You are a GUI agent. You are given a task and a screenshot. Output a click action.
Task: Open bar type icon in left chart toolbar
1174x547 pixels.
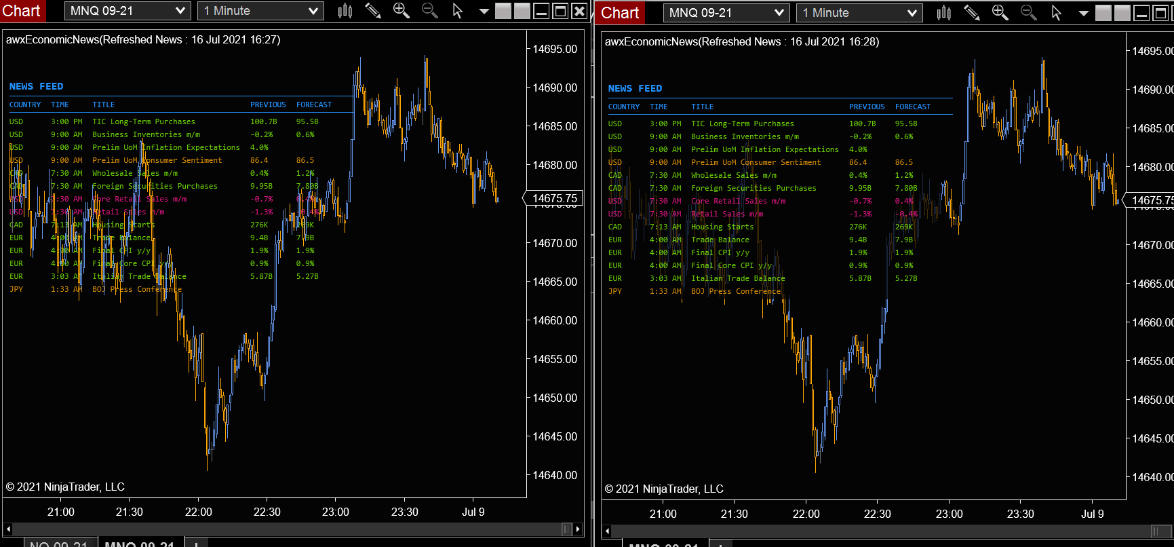345,11
